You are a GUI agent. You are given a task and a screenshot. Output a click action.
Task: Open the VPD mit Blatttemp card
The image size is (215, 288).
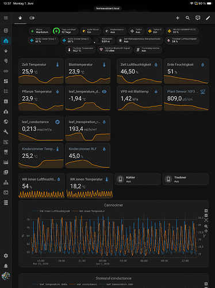point(140,98)
